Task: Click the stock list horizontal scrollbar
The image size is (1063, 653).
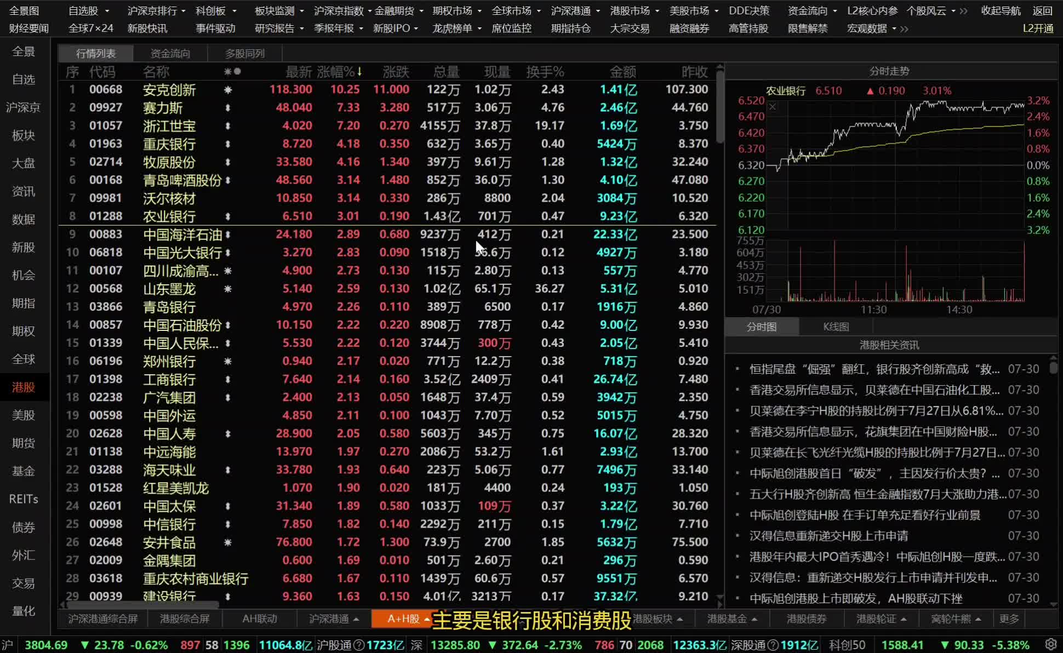Action: [142, 605]
